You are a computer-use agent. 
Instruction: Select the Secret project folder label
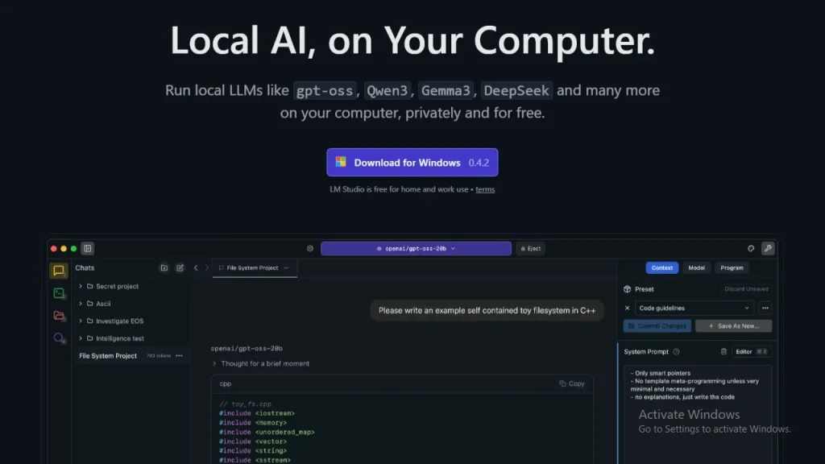point(117,286)
